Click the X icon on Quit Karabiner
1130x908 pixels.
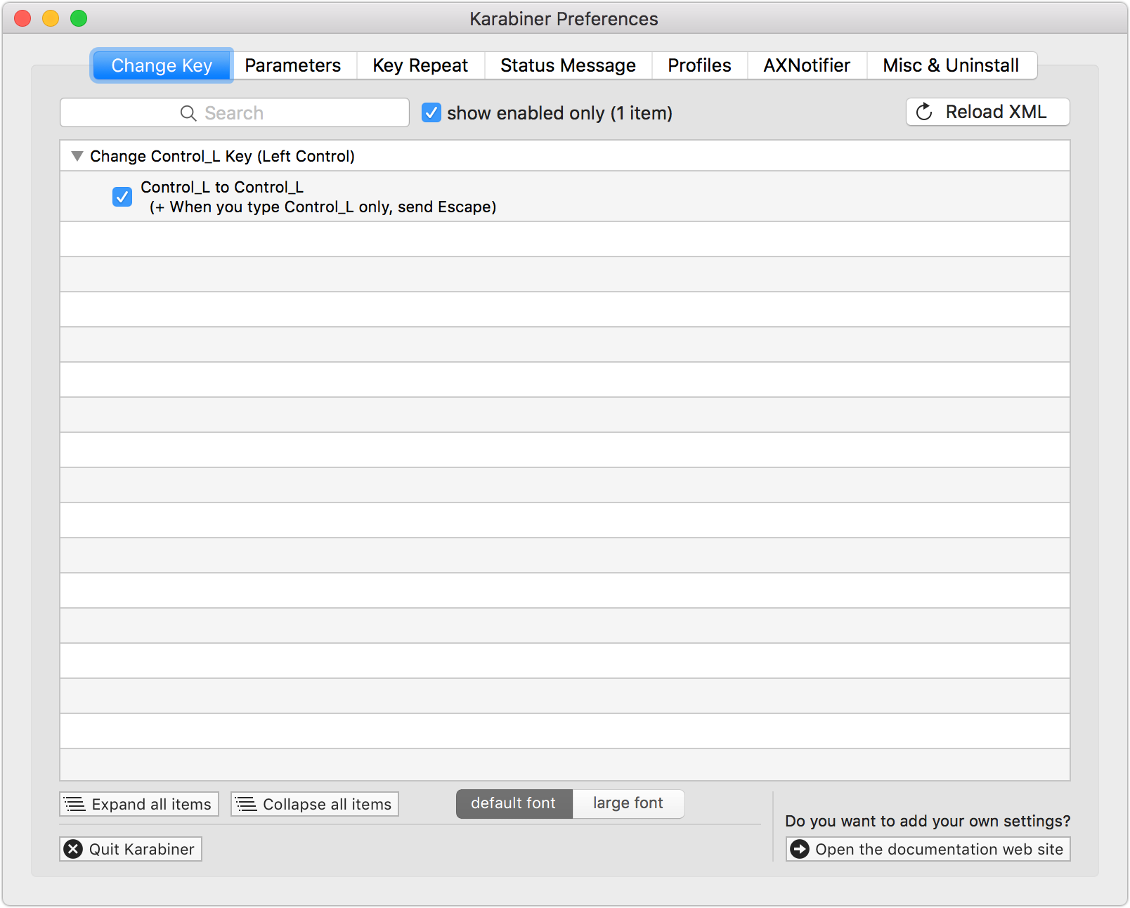tap(73, 849)
